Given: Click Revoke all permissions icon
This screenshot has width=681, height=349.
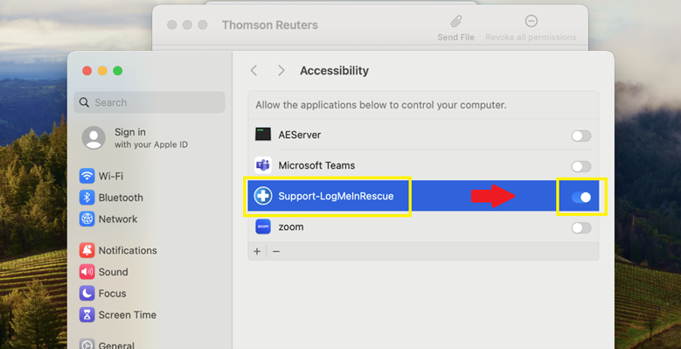Looking at the screenshot, I should (x=532, y=21).
